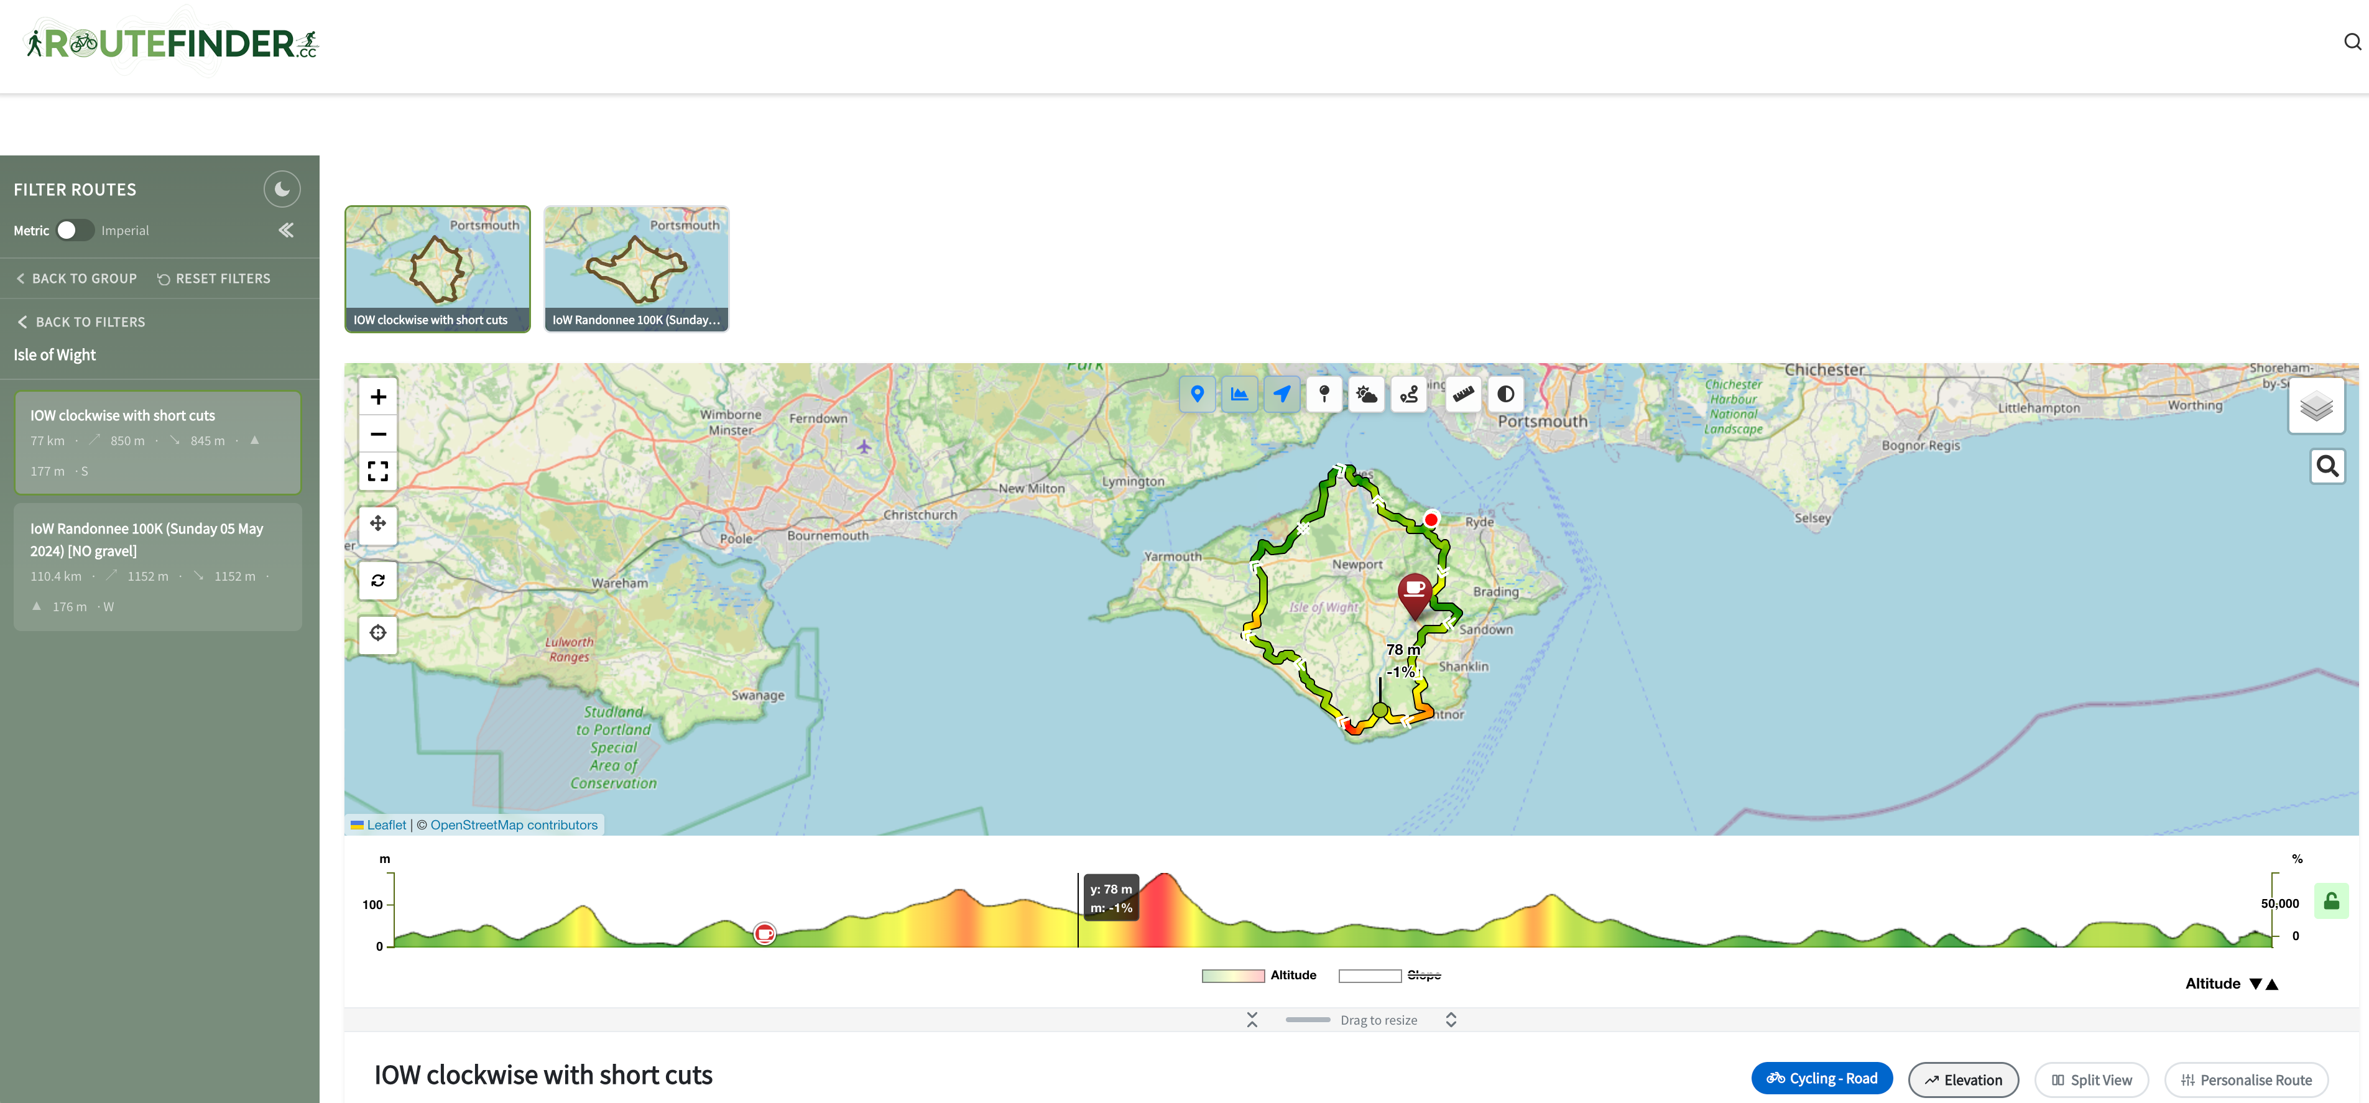Viewport: 2369px width, 1103px height.
Task: Click the map marker pin toolbar icon
Action: click(1196, 395)
